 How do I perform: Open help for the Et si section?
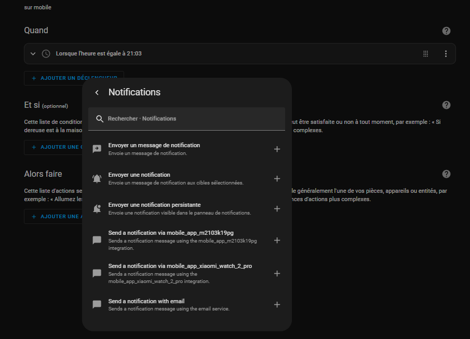446,105
